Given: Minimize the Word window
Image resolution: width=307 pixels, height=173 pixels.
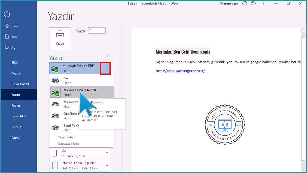Looking at the screenshot, I should click(x=276, y=3).
